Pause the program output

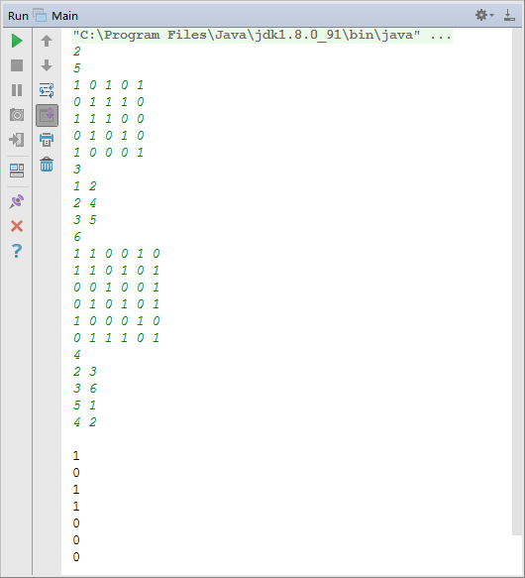(17, 90)
